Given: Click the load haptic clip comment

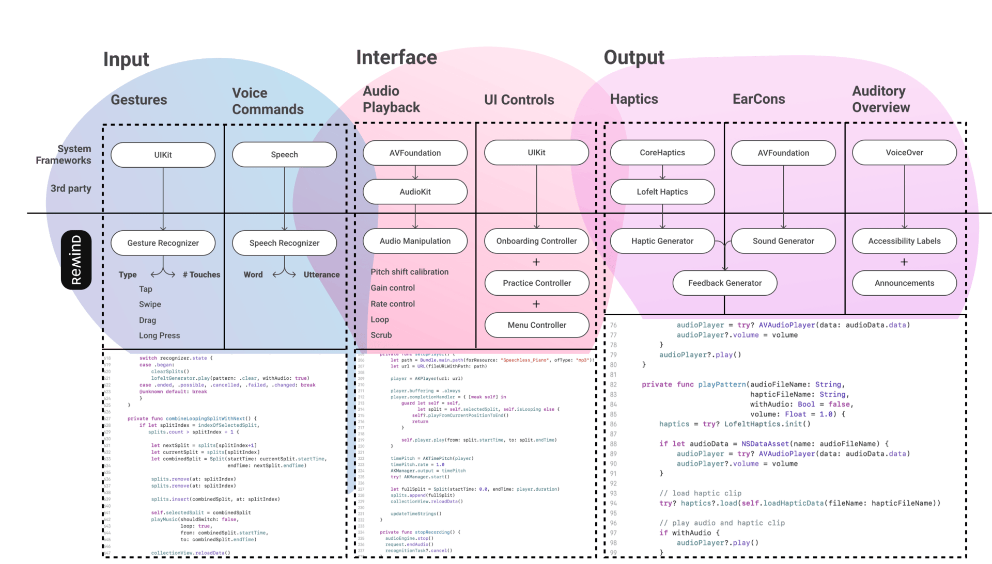Looking at the screenshot, I should (x=700, y=493).
